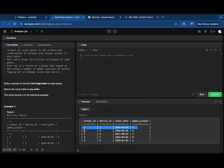
Task: Go to the next problem arrow
Action: click(x=36, y=32)
